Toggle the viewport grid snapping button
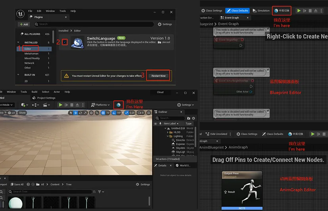The height and width of the screenshot is (211, 328). click(x=103, y=113)
